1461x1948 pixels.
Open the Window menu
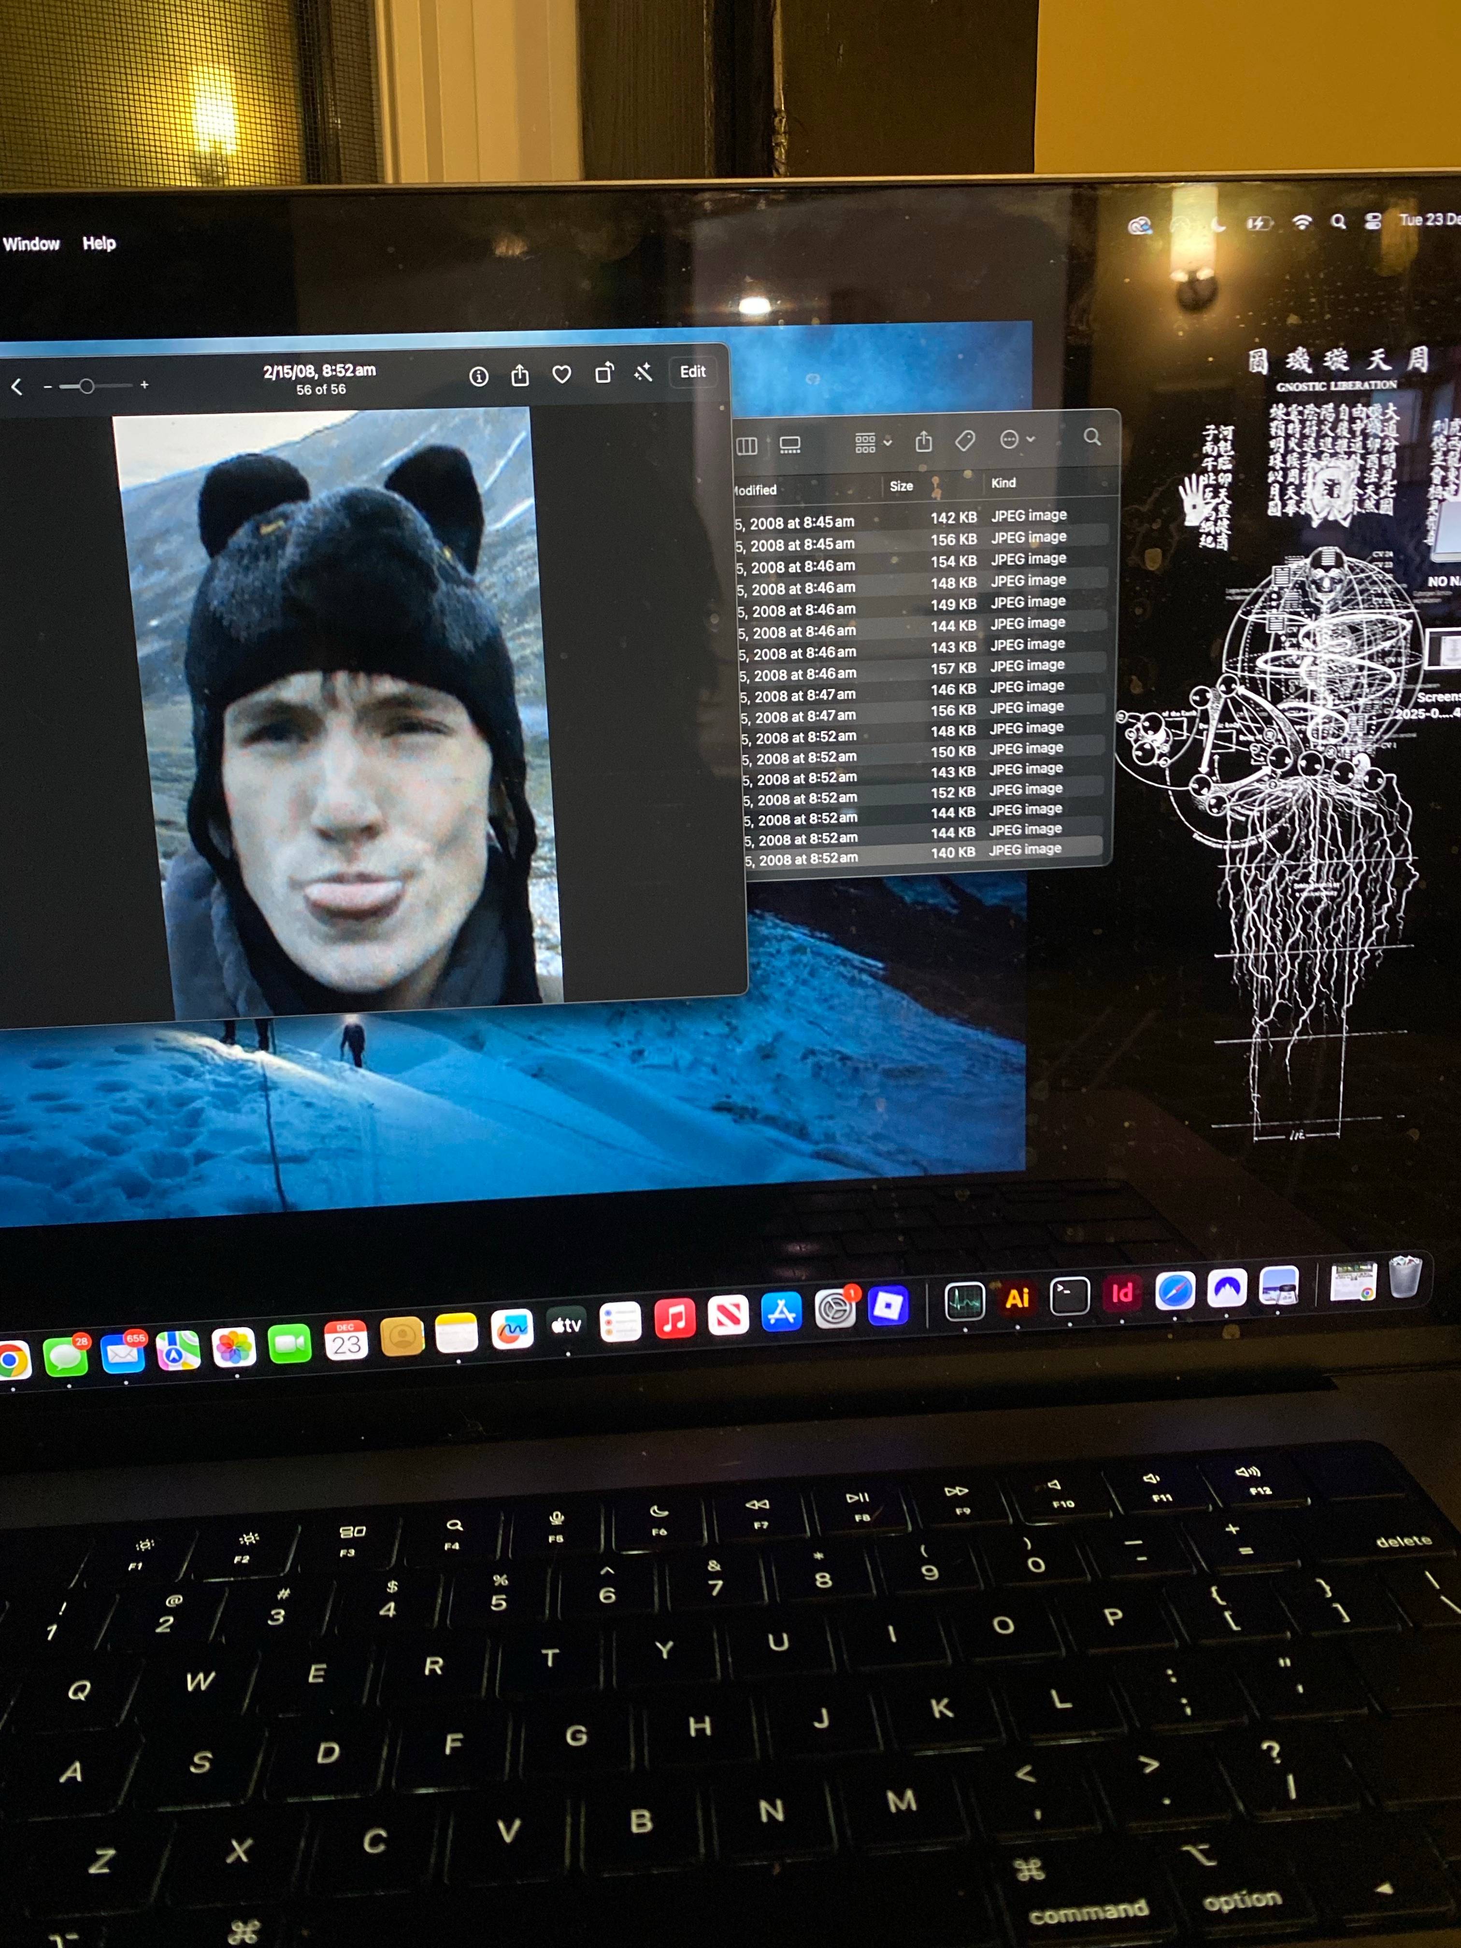pyautogui.click(x=31, y=244)
